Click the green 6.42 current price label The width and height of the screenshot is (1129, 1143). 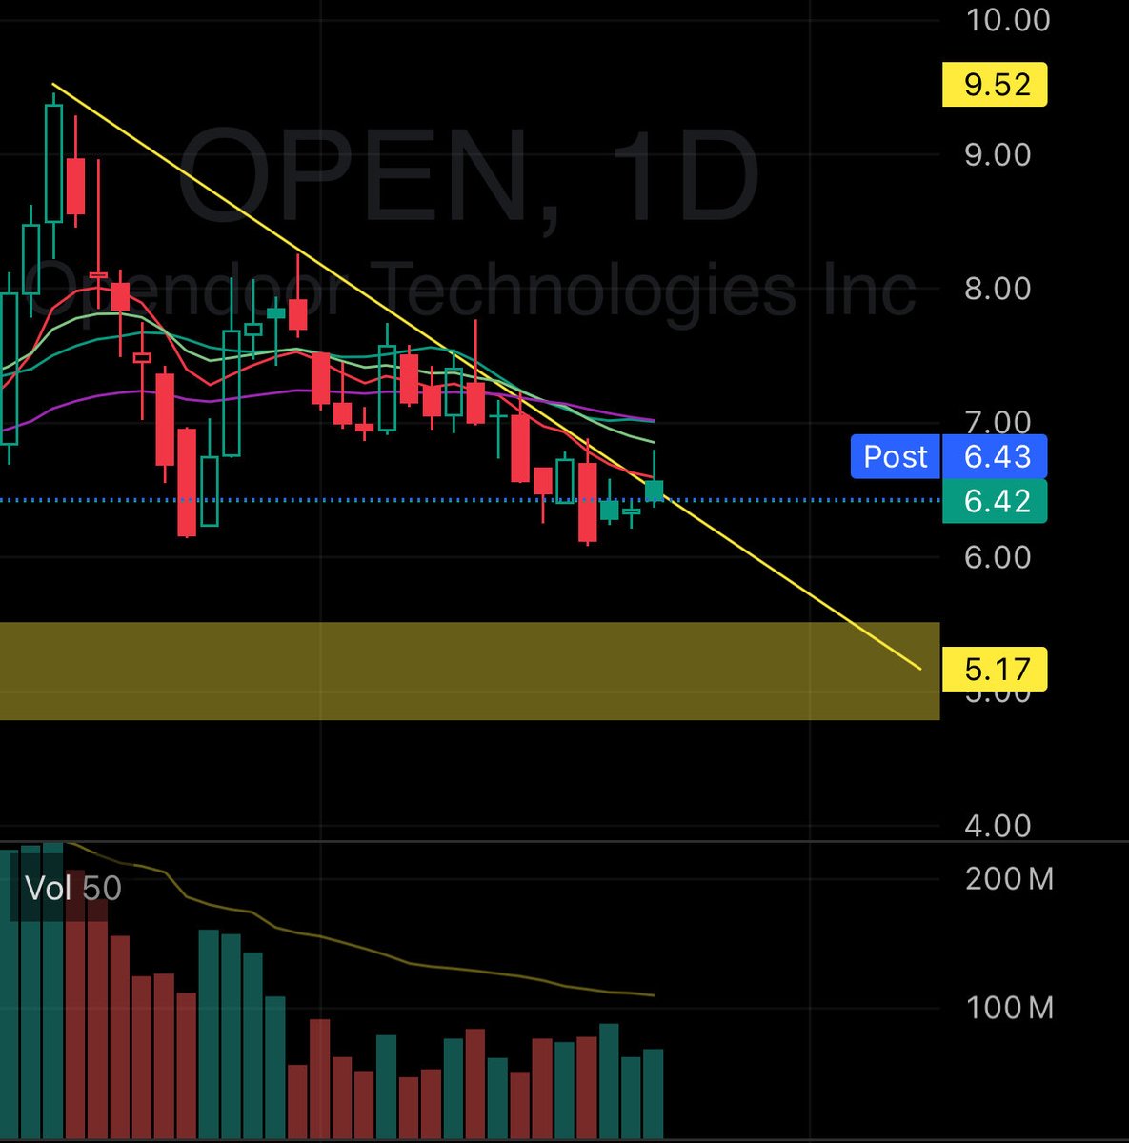[995, 501]
